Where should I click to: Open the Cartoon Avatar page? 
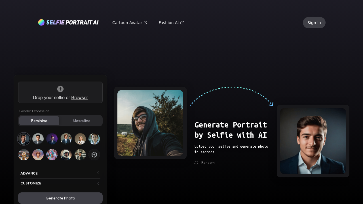pos(127,22)
